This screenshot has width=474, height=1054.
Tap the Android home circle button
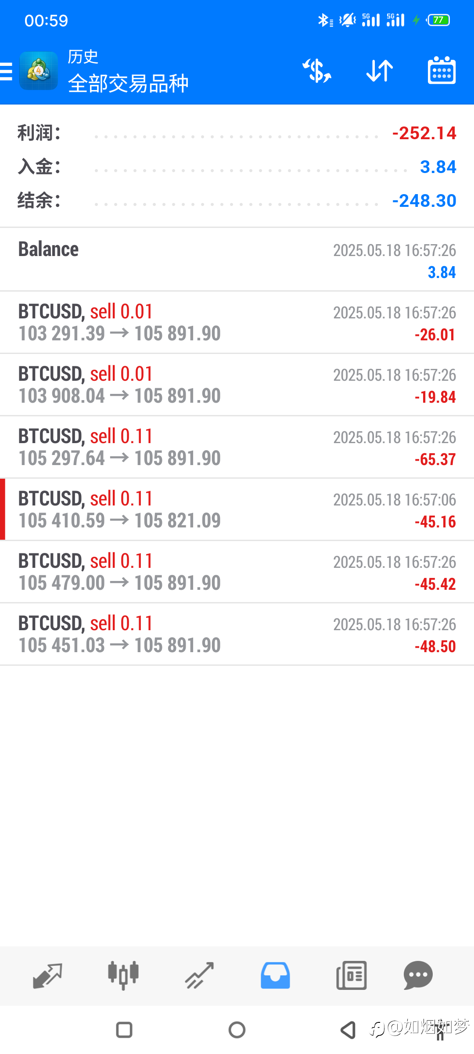point(237,1030)
